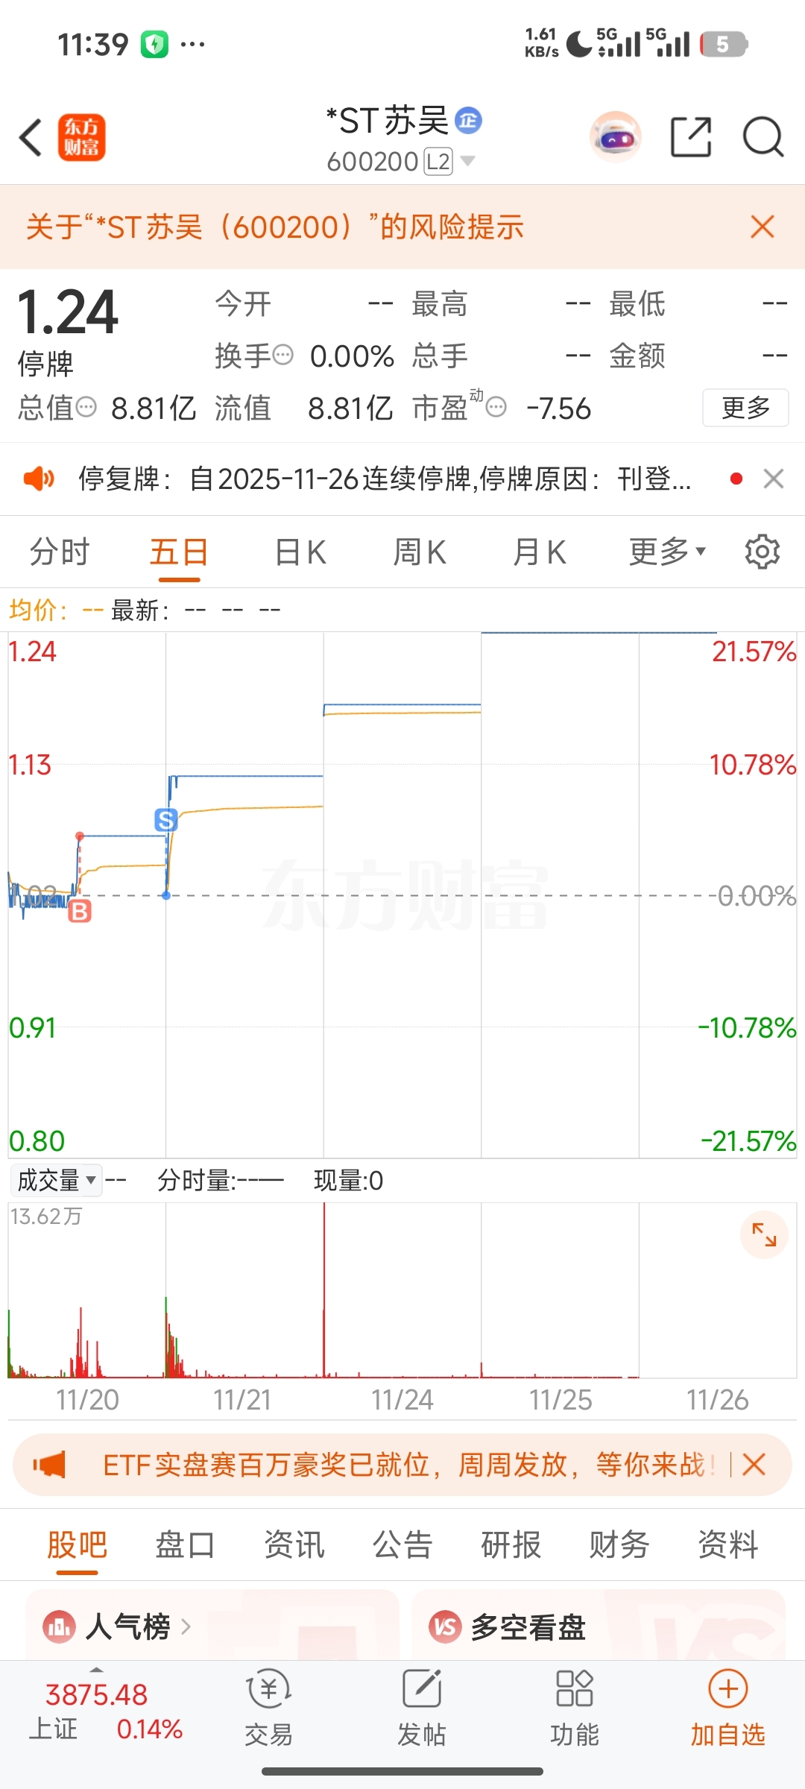Switch to the 公告 tab
Viewport: 805px width, 1789px height.
click(402, 1544)
